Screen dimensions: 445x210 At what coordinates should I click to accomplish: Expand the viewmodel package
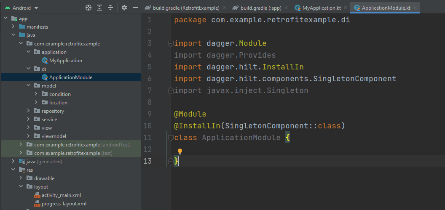[x=29, y=136]
